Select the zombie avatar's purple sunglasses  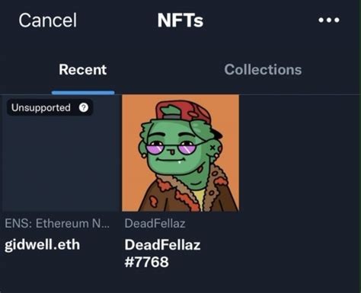[171, 148]
